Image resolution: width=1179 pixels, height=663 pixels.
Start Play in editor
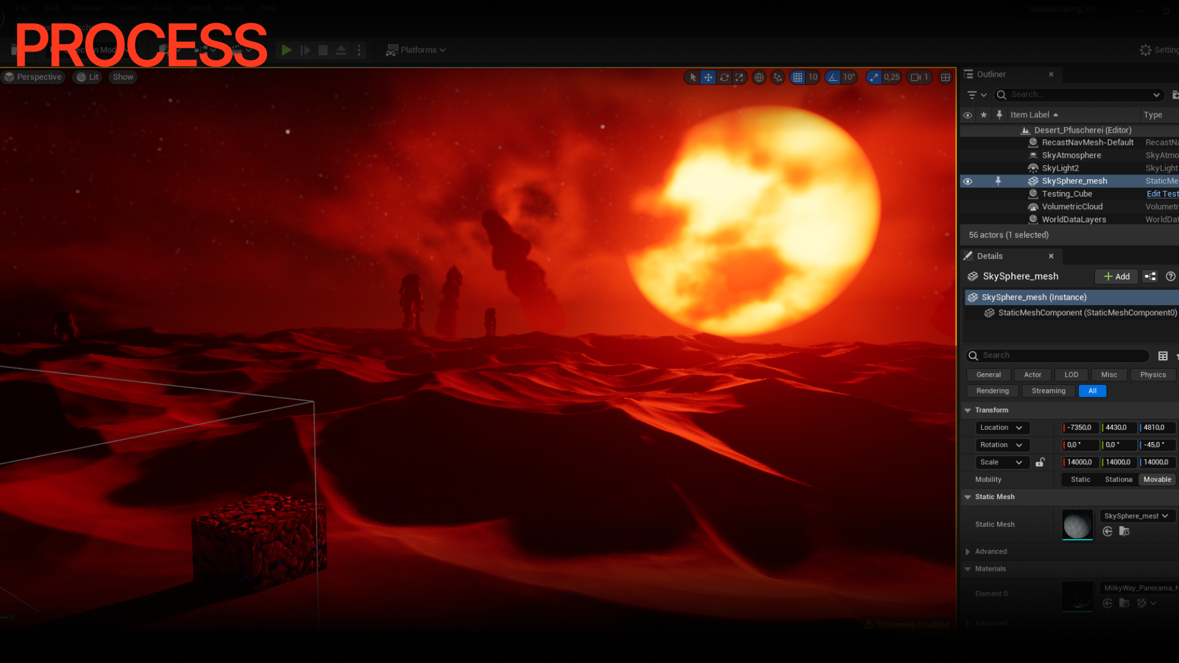(287, 50)
